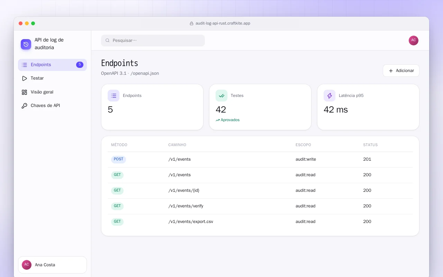Click the Testar play icon
The image size is (443, 277).
[x=24, y=78]
